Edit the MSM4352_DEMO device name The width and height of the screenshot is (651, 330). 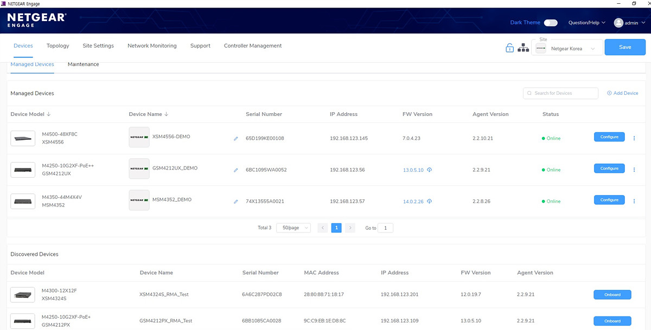click(236, 202)
